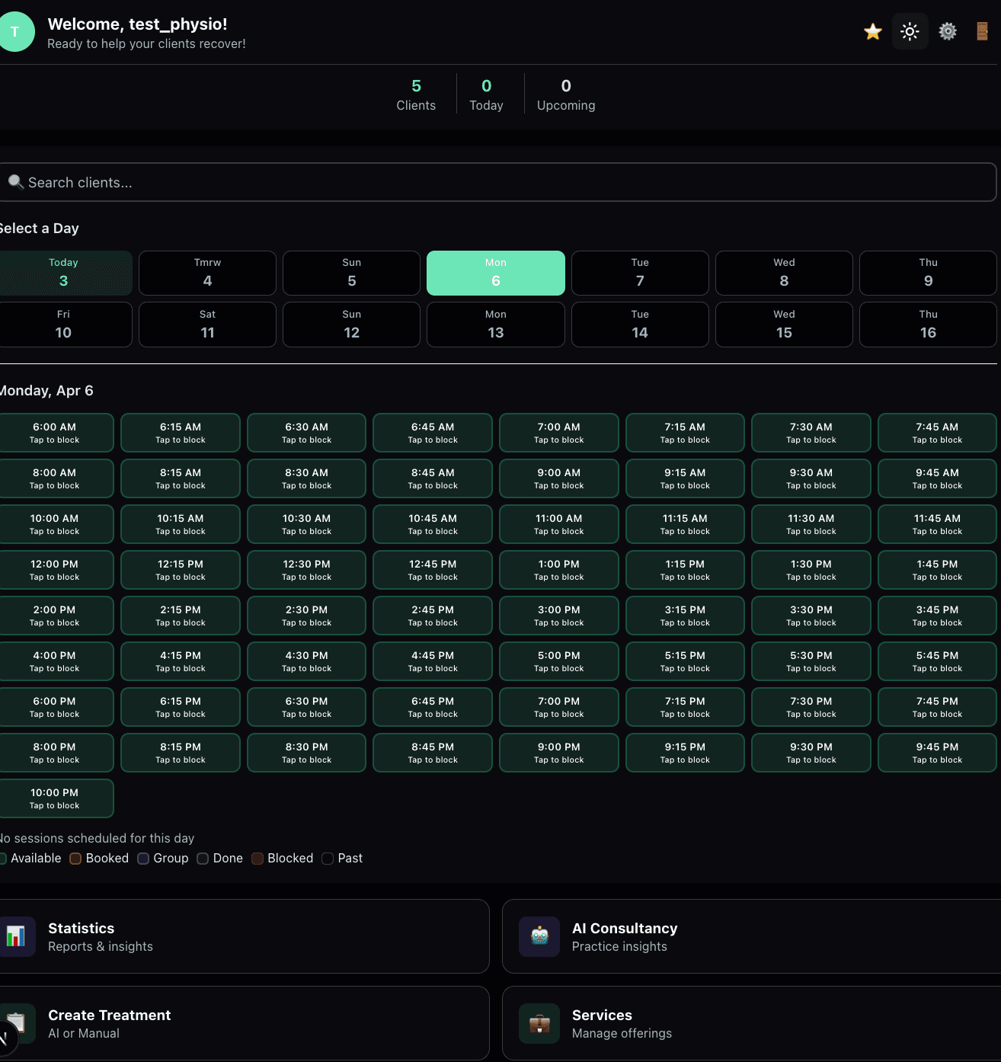Open AI Consultancy practice insights
Viewport: 1001px width, 1062px height.
[750, 936]
